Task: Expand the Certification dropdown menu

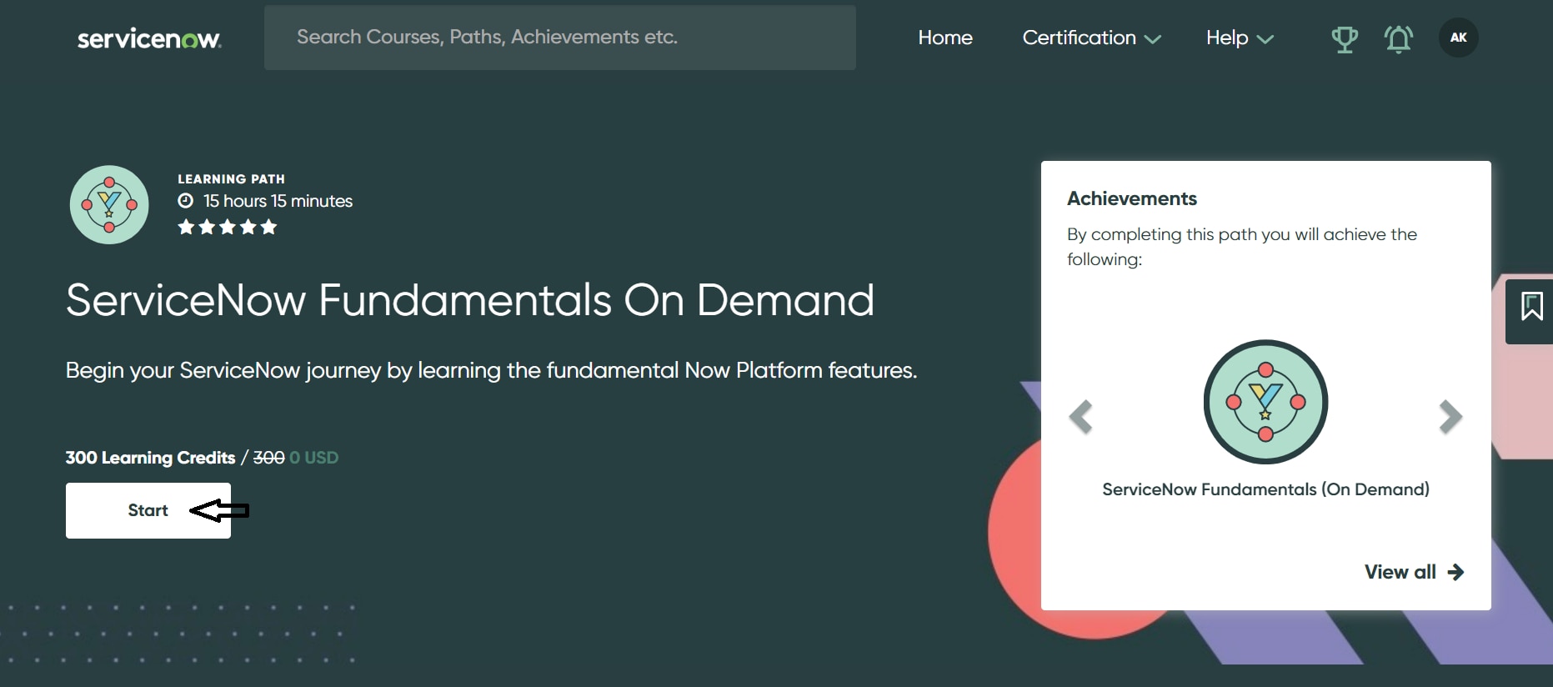Action: point(1090,38)
